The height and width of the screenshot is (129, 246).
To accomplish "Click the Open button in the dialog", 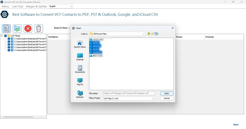I will click(166, 93).
